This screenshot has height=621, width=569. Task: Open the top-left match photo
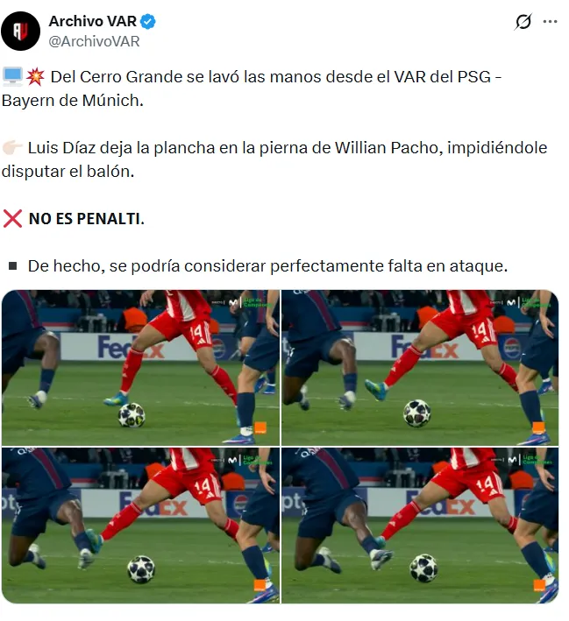140,368
